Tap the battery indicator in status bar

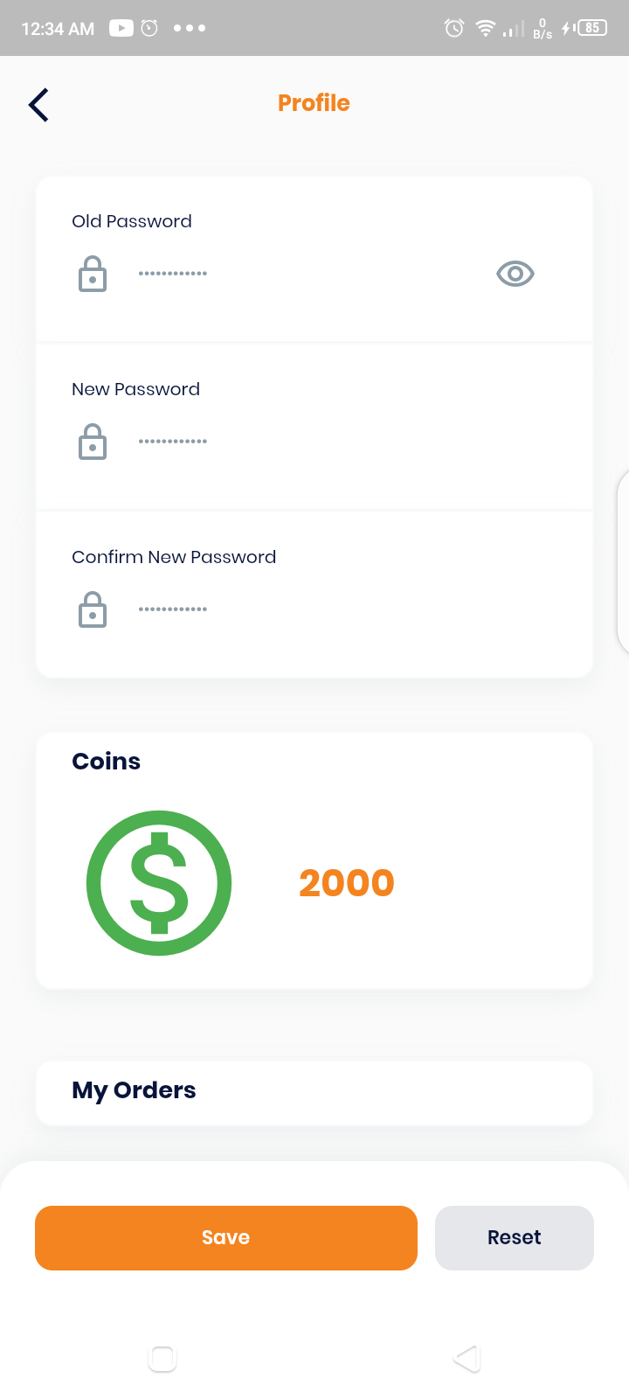(x=591, y=28)
